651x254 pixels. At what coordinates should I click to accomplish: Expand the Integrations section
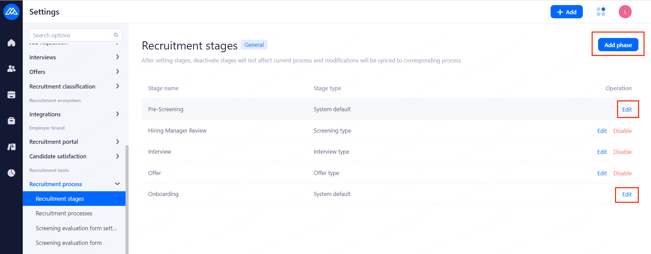pyautogui.click(x=117, y=114)
